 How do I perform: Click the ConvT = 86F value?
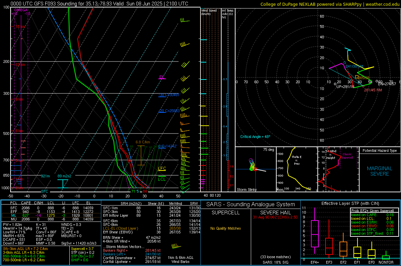click(46, 232)
